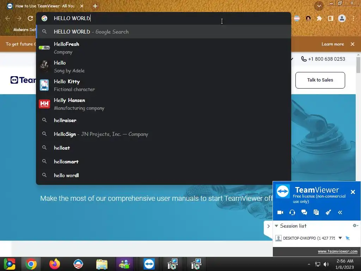This screenshot has width=361, height=271.
Task: Go back using the browser back arrow
Action: pos(8,18)
